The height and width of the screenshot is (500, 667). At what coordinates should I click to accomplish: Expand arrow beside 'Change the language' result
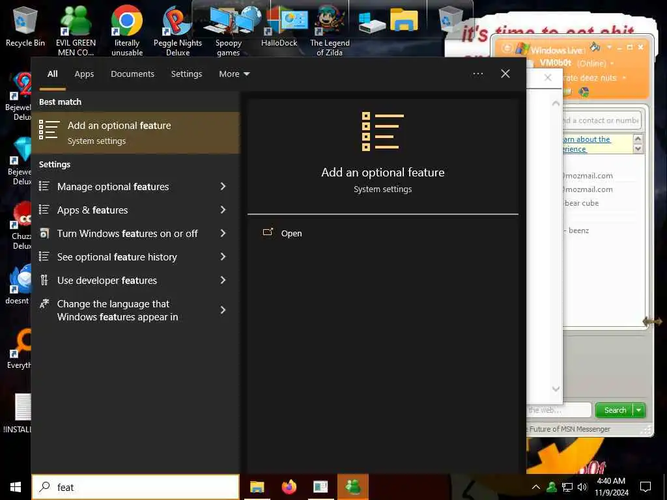pos(223,310)
